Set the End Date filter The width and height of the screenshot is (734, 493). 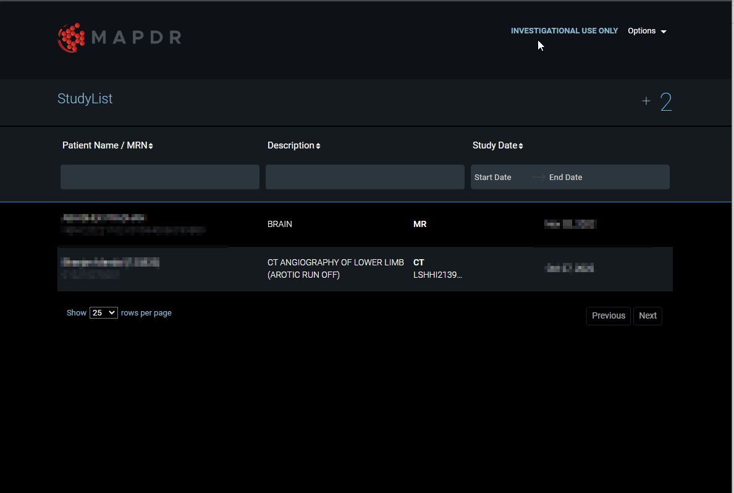pyautogui.click(x=565, y=177)
